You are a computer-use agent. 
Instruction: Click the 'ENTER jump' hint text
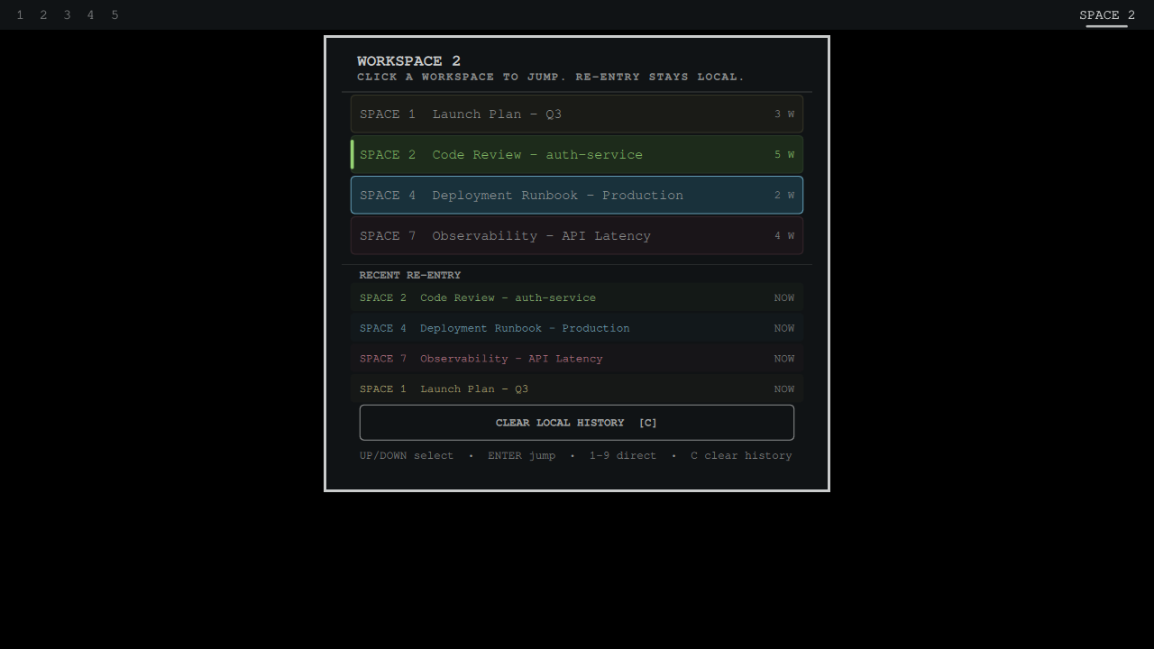tap(522, 456)
